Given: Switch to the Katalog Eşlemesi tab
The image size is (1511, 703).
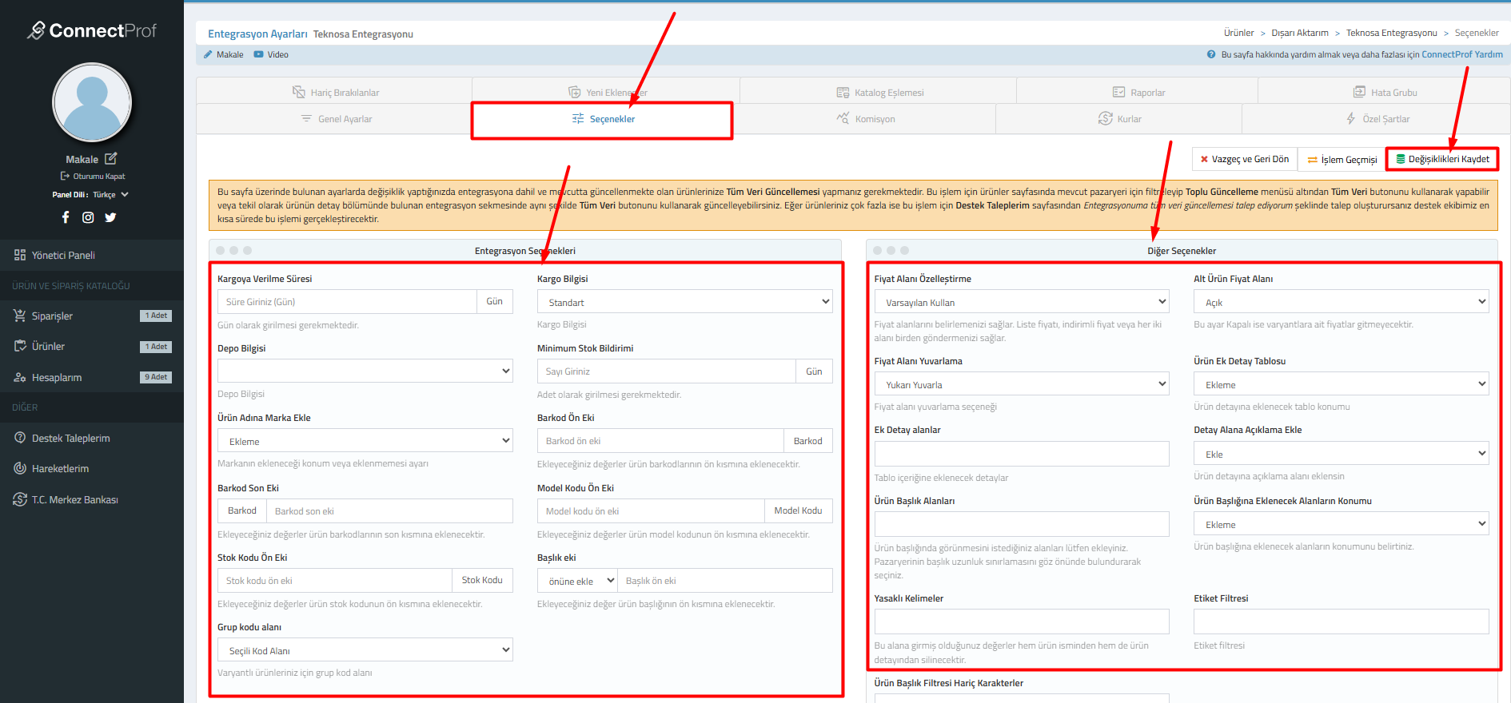Looking at the screenshot, I should point(879,93).
